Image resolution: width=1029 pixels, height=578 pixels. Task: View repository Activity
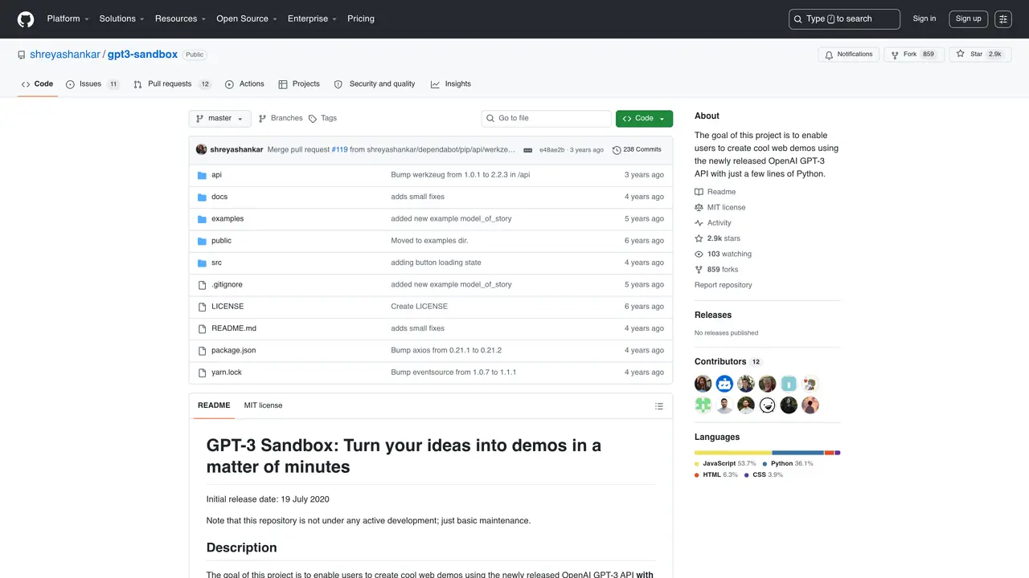coord(713,223)
